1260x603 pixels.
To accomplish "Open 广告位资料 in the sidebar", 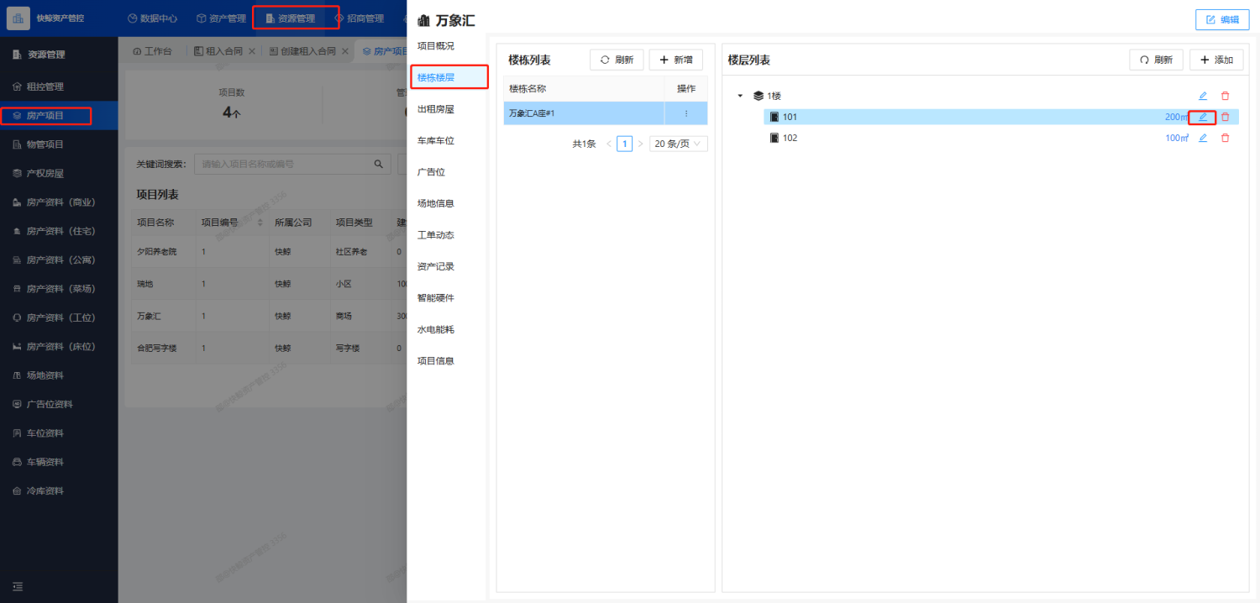I will coord(59,404).
